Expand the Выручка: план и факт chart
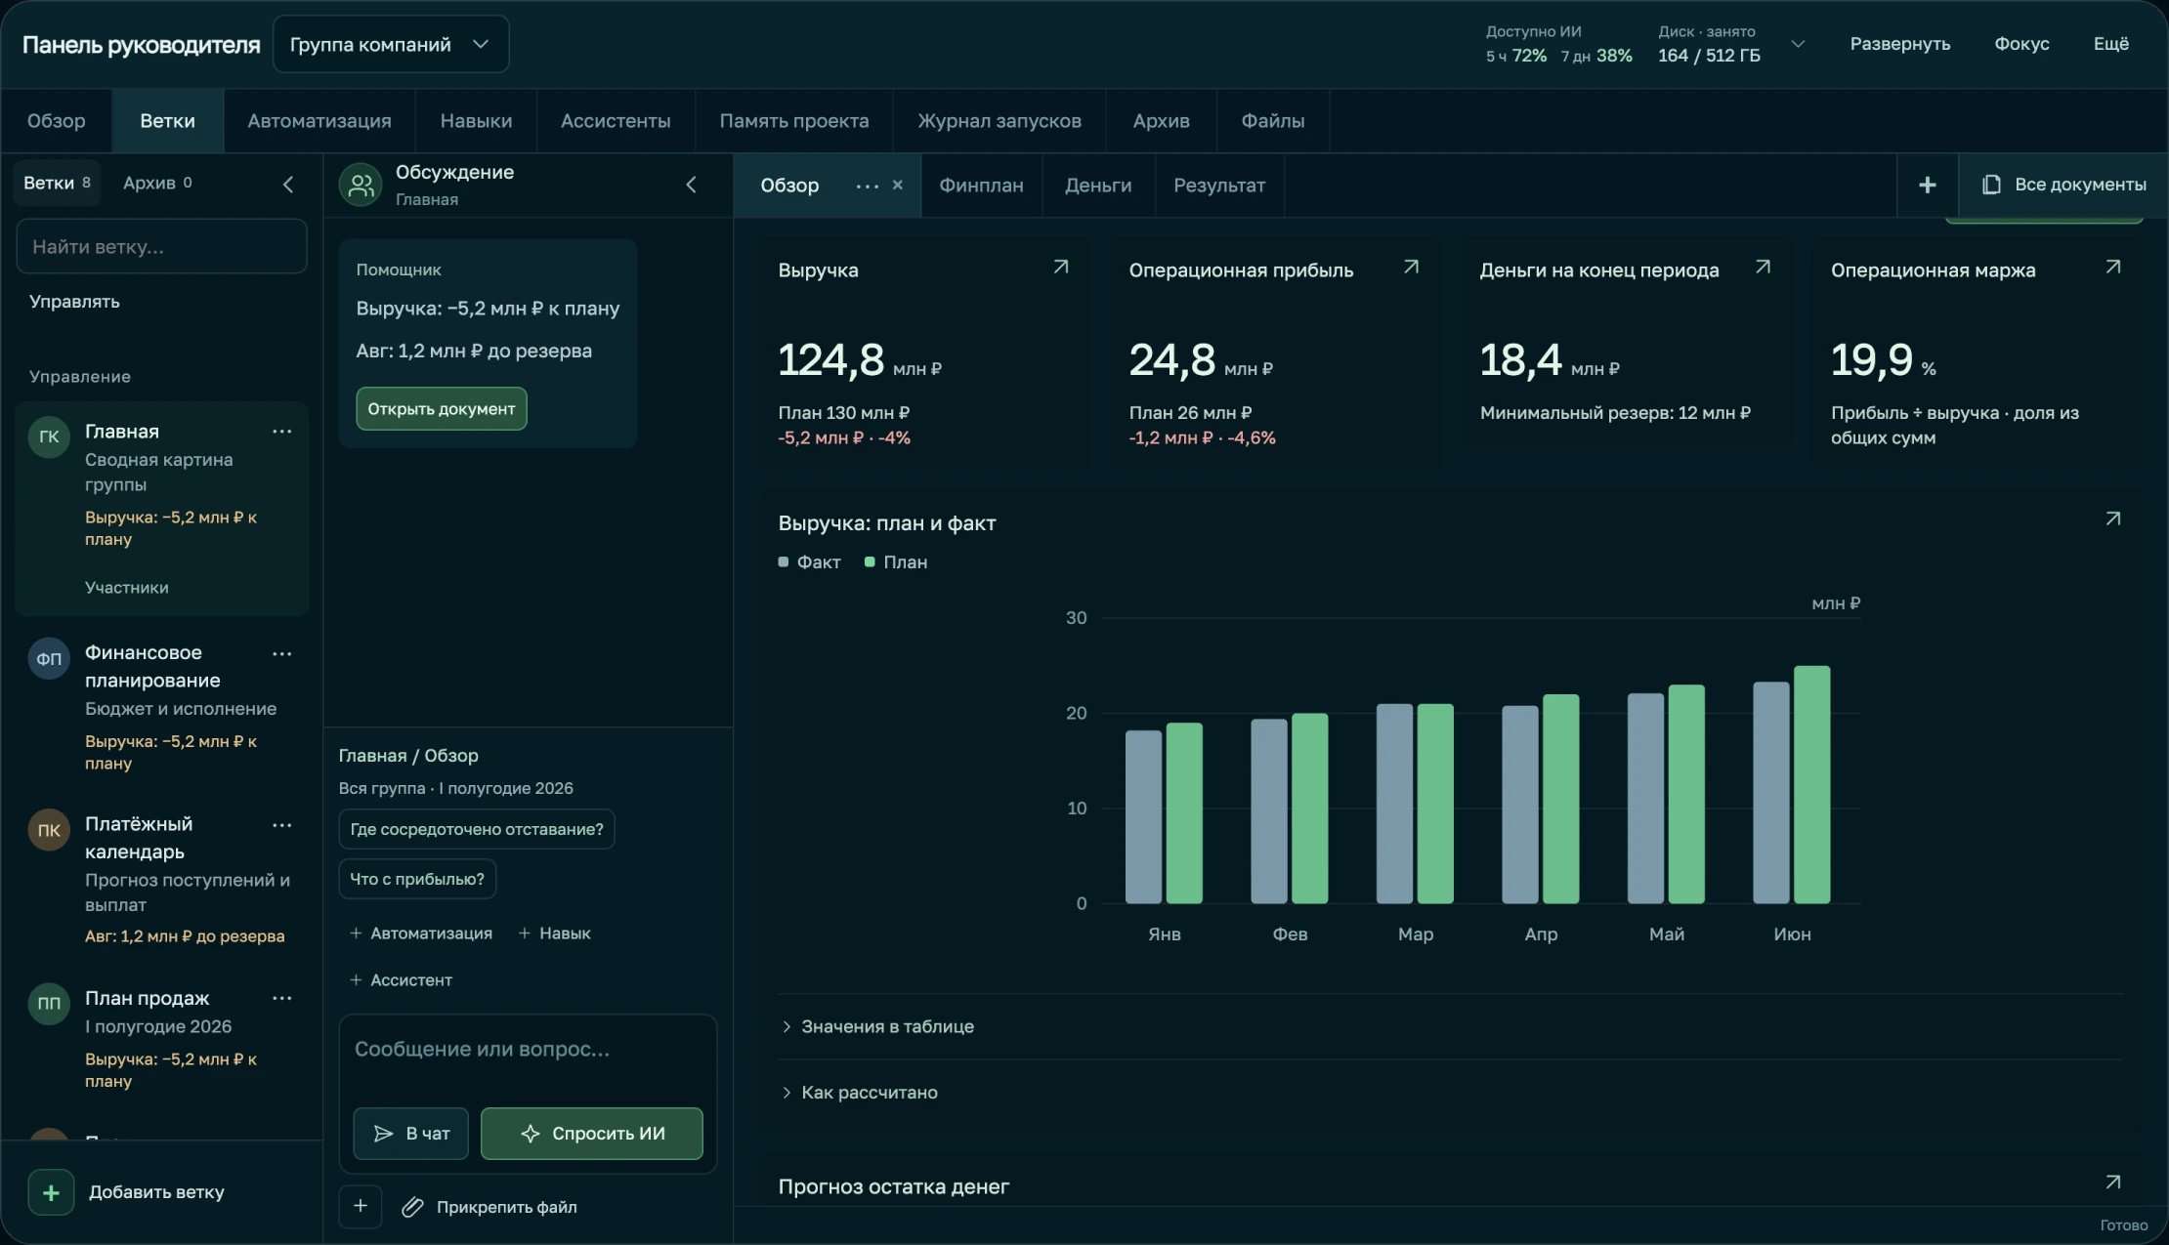The height and width of the screenshot is (1245, 2169). pos(2112,519)
